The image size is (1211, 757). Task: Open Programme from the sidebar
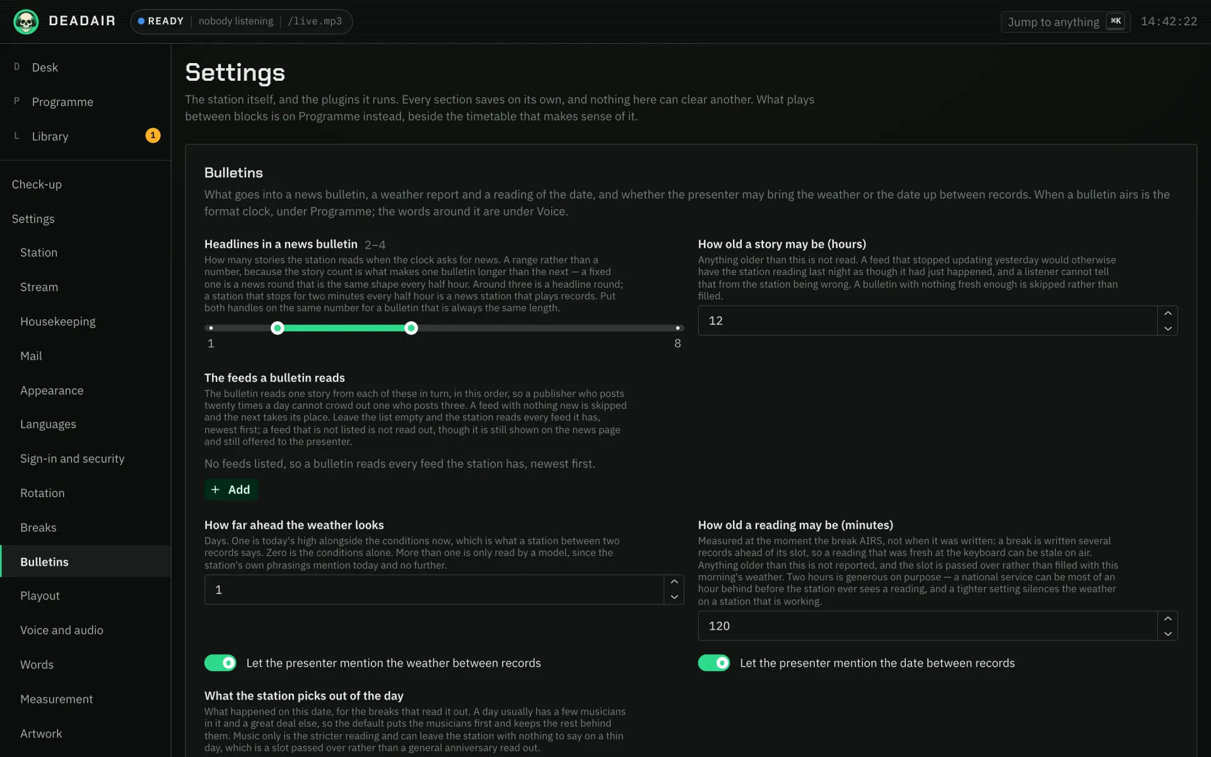[x=85, y=102]
